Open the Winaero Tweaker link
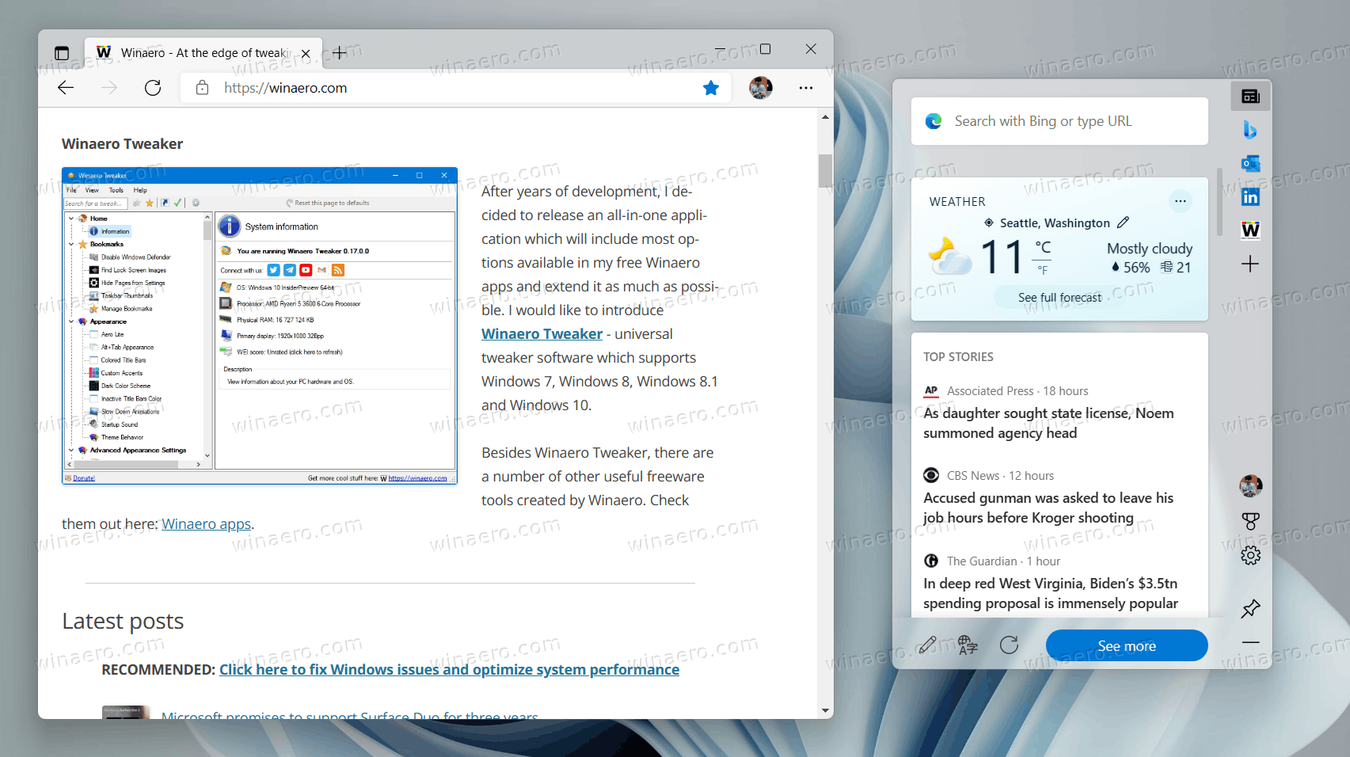The height and width of the screenshot is (757, 1350). [x=542, y=334]
